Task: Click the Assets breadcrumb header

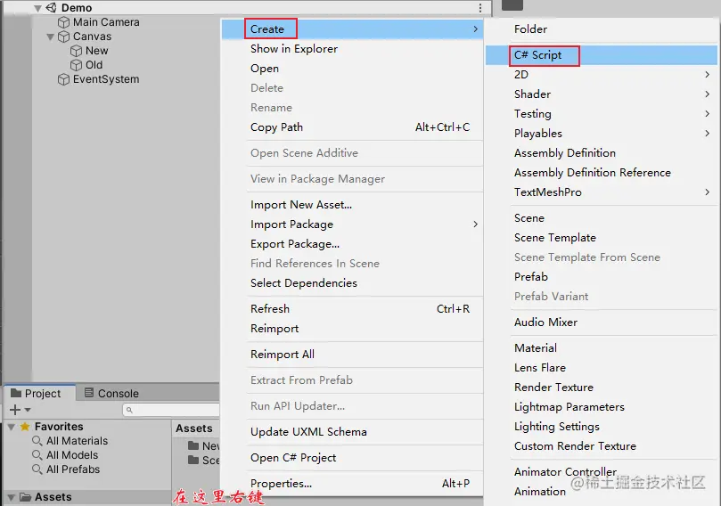Action: coord(194,428)
